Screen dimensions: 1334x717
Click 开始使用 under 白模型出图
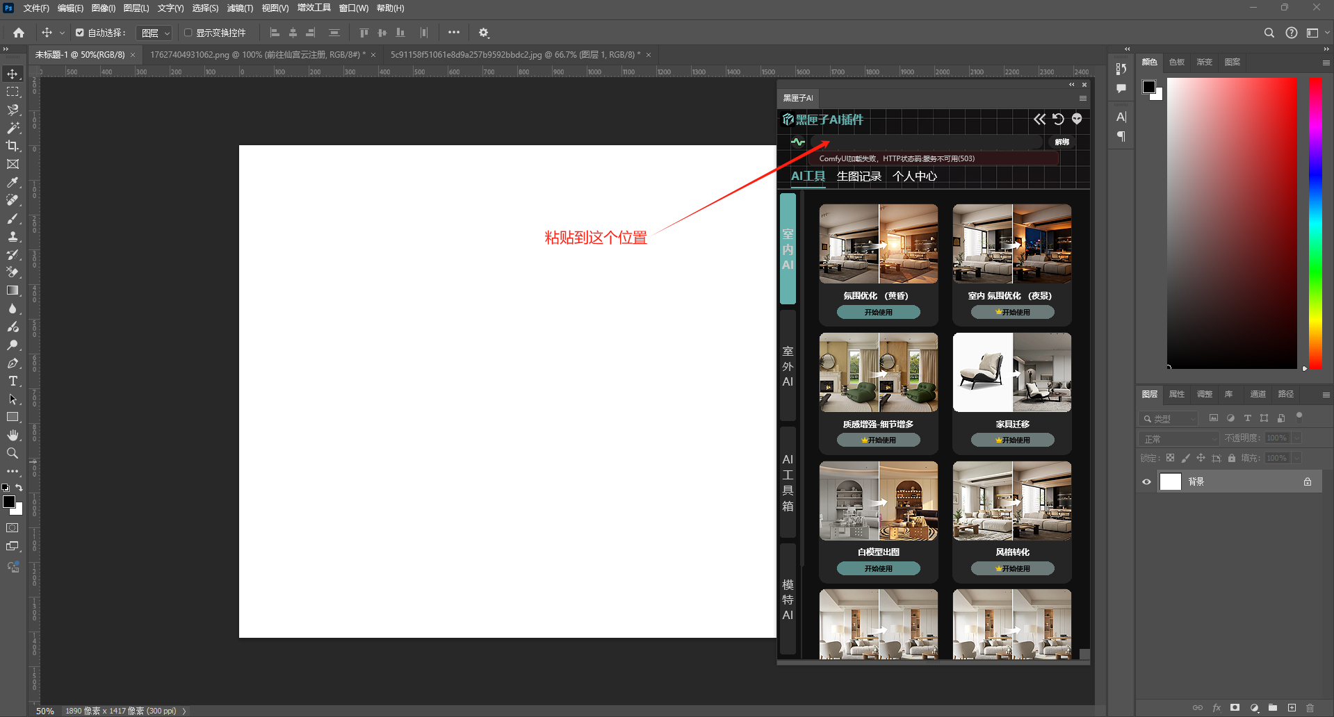point(878,568)
